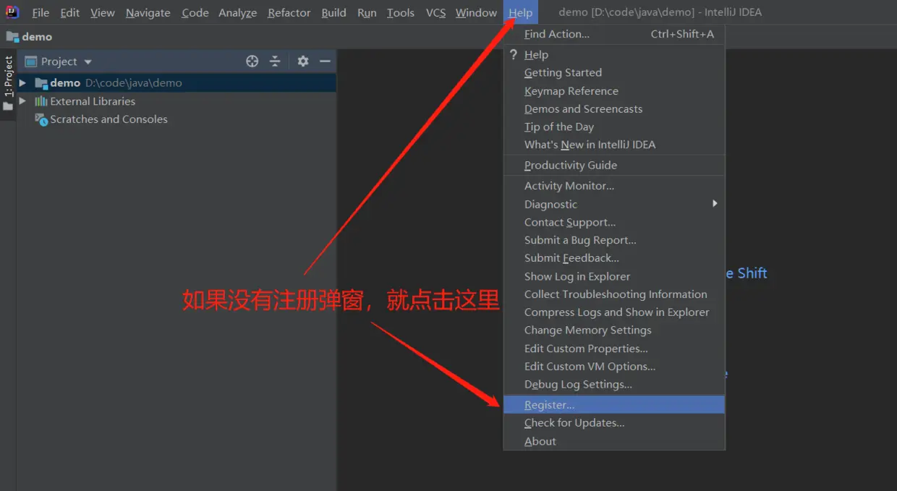Select Edit Custom Properties...

tap(614, 349)
